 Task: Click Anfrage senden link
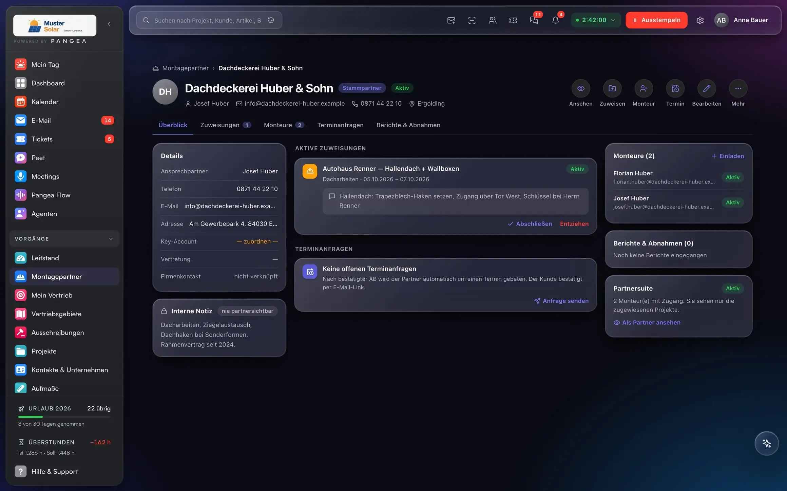(x=561, y=301)
